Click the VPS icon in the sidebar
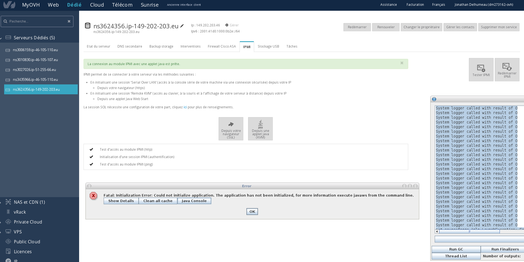Screen dimensions: 524x262 tap(8, 231)
